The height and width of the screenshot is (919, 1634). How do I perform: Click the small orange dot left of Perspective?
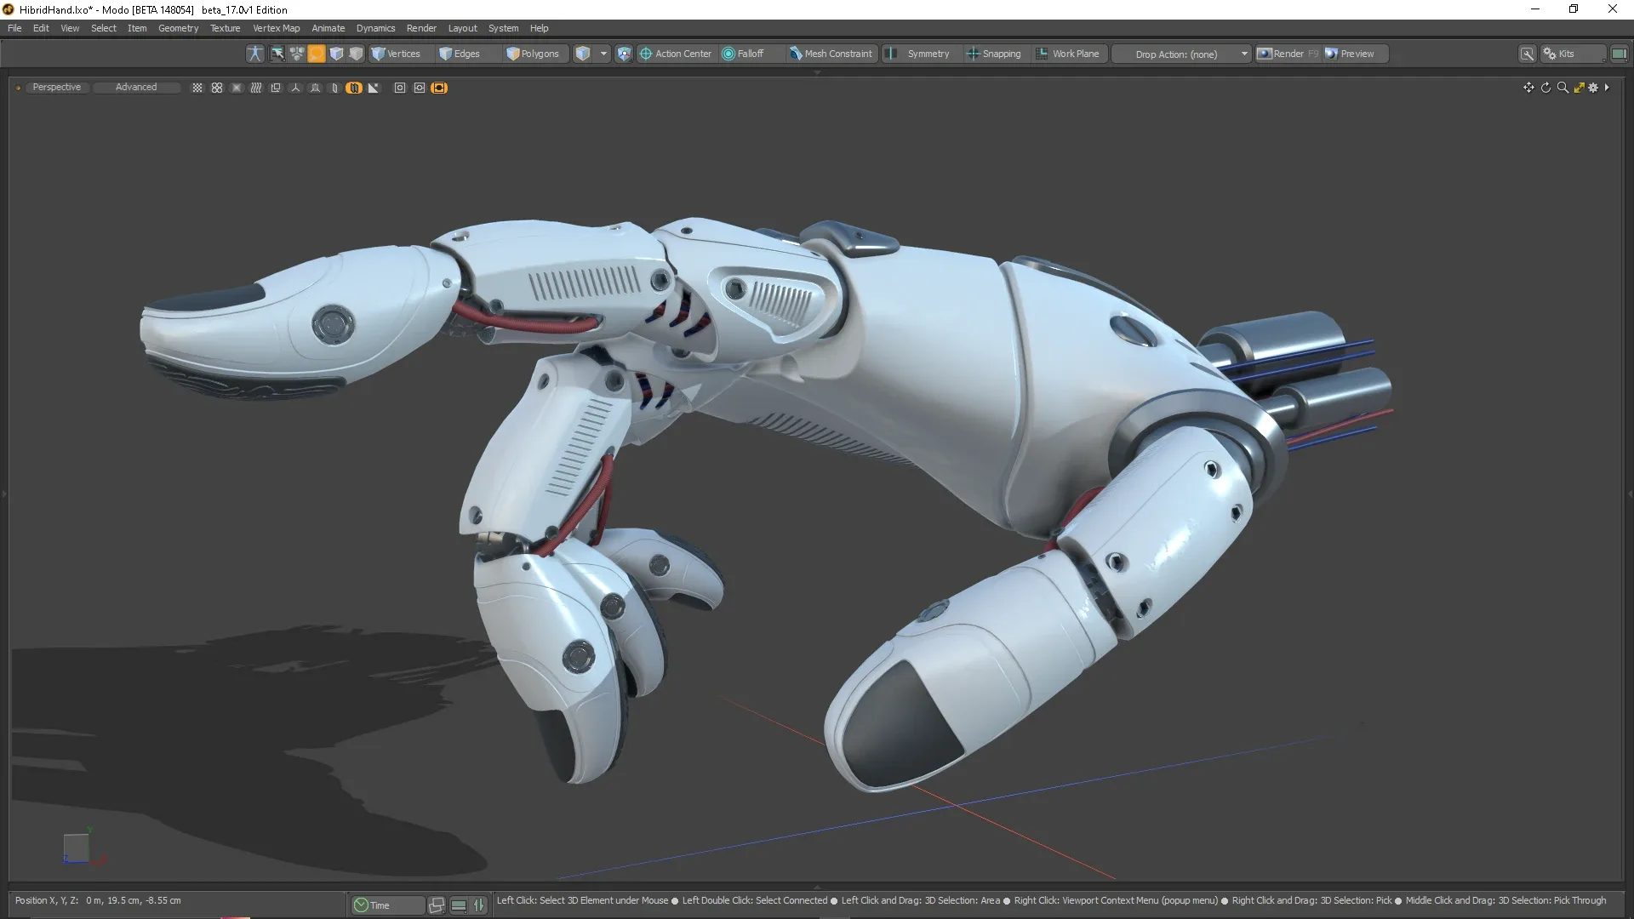pyautogui.click(x=18, y=88)
